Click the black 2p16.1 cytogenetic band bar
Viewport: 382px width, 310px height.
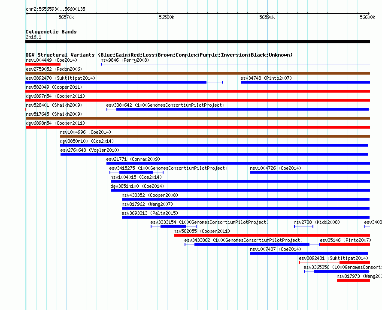click(197, 42)
